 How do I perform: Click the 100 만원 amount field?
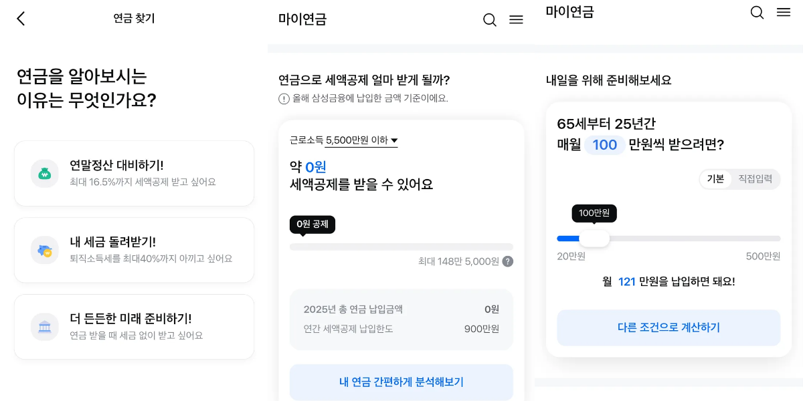(x=604, y=145)
